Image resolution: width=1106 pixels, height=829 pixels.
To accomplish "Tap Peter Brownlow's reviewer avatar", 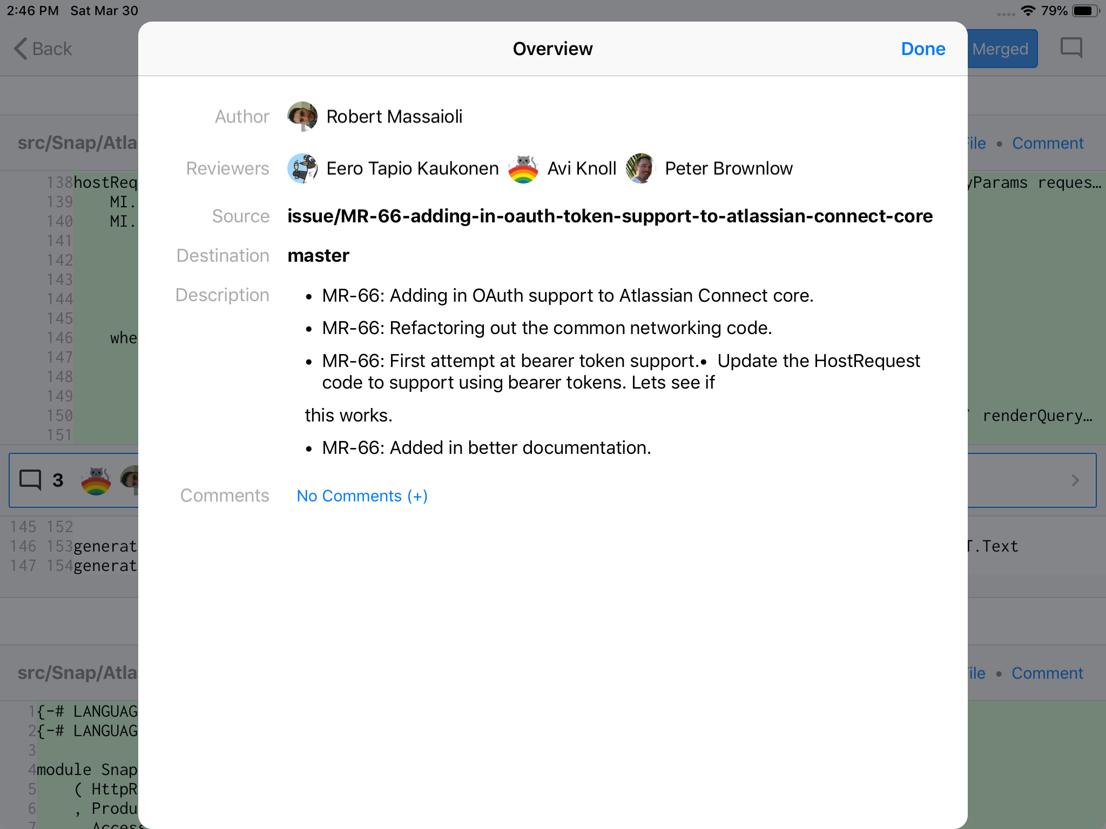I will tap(640, 168).
